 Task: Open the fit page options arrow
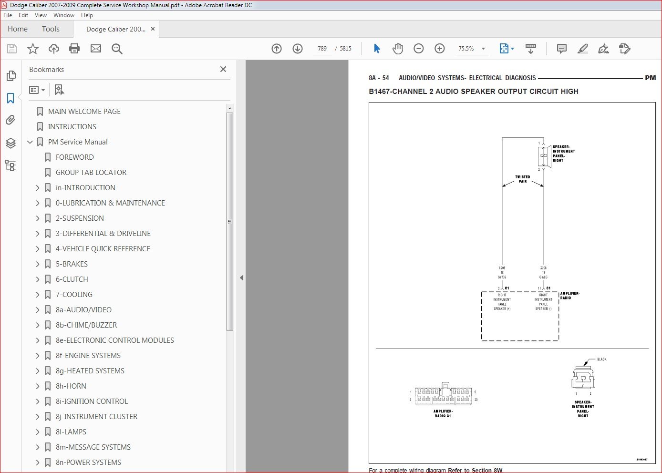pyautogui.click(x=513, y=49)
